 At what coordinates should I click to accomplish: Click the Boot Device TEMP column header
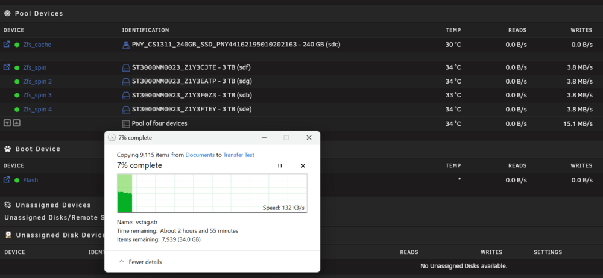click(453, 166)
